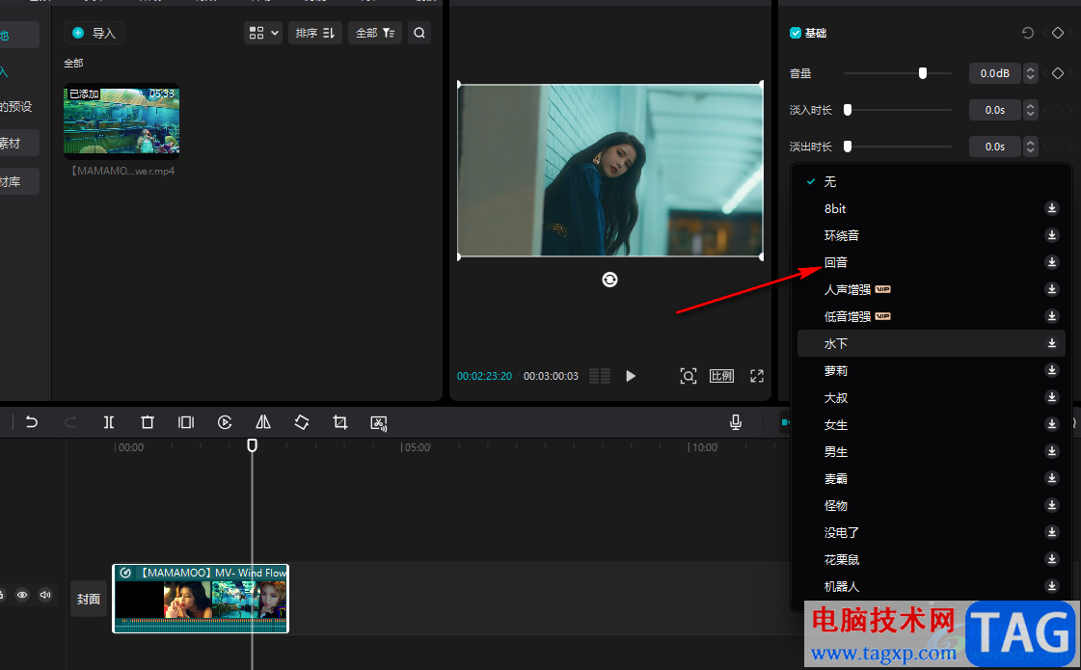Open the view layout dropdown in media panel
Screen dimensions: 1081x670
(263, 33)
